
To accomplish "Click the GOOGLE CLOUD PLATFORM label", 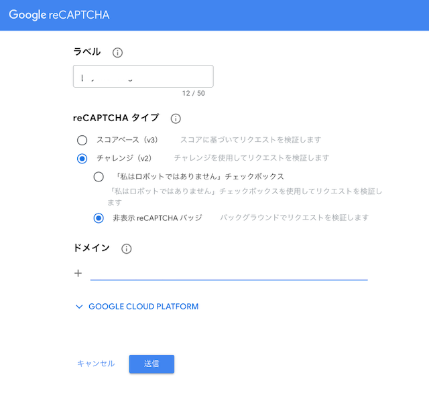I will pyautogui.click(x=143, y=307).
